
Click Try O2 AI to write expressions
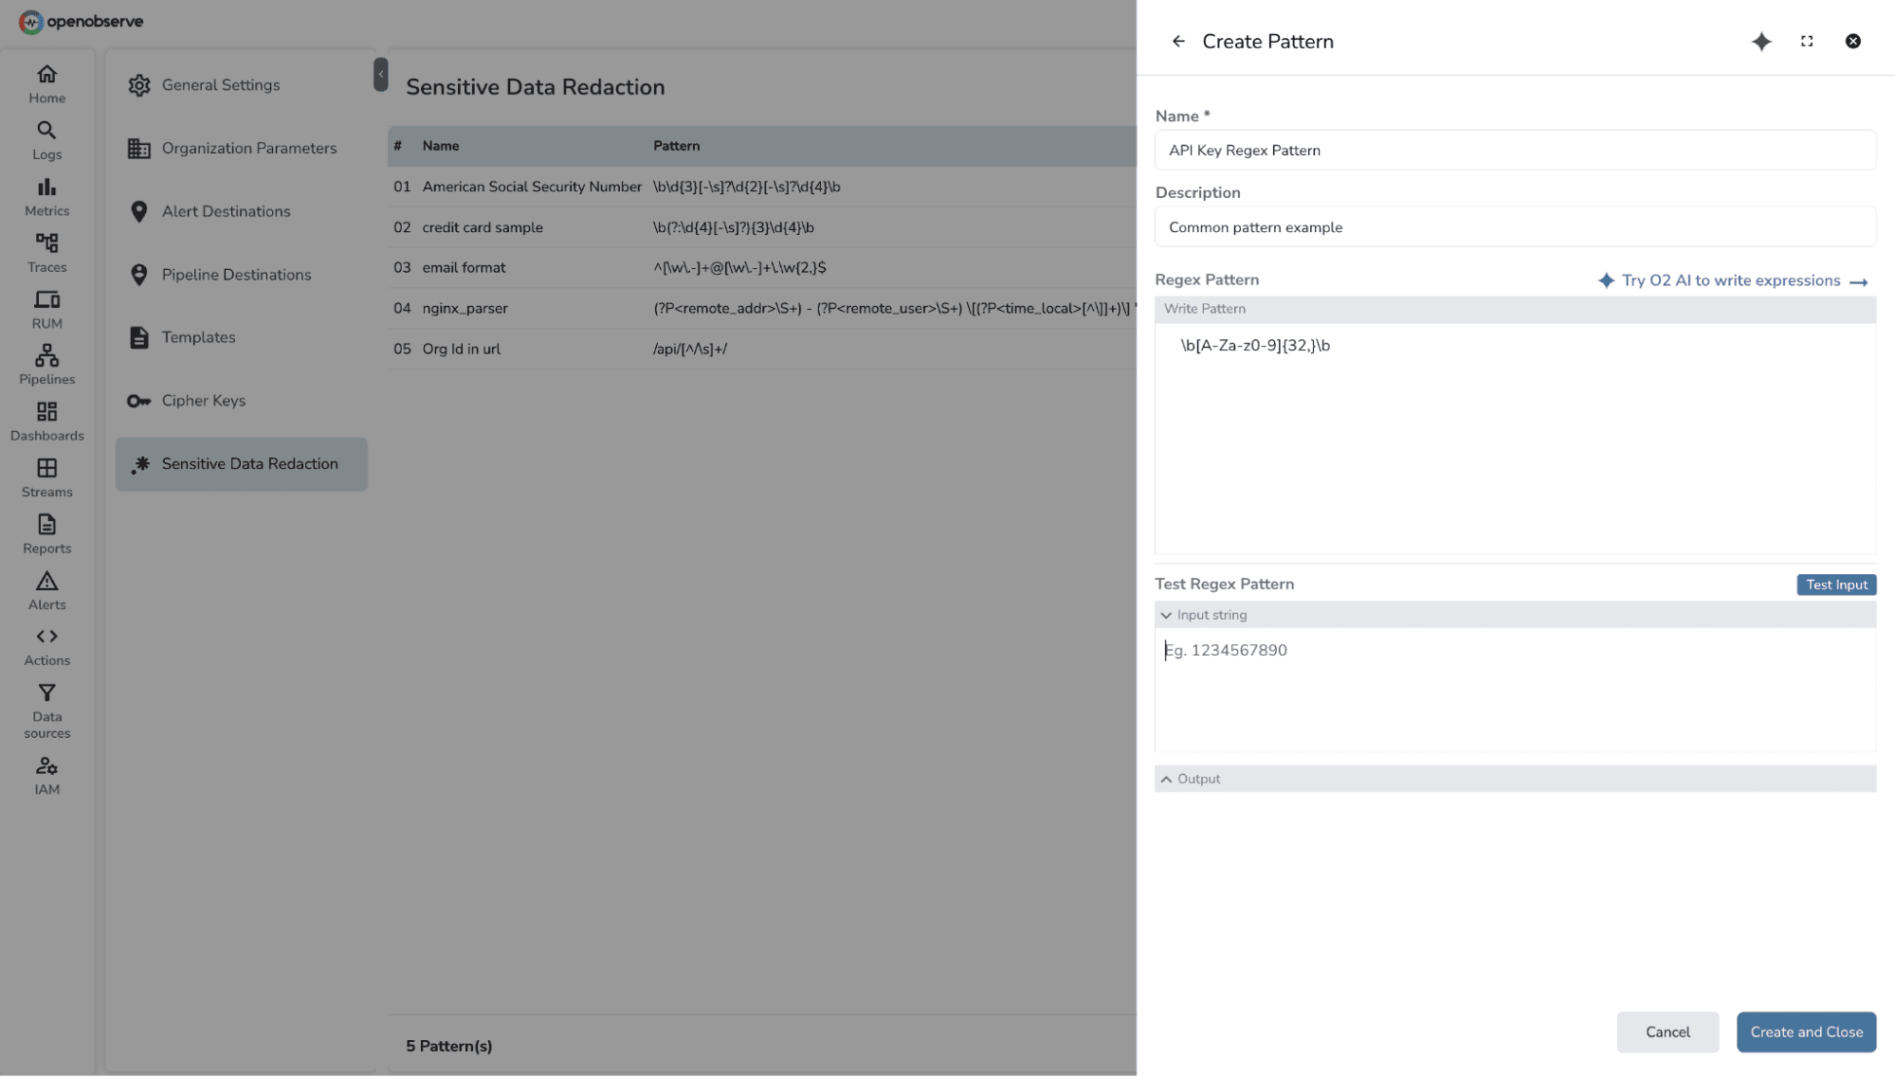click(x=1731, y=281)
